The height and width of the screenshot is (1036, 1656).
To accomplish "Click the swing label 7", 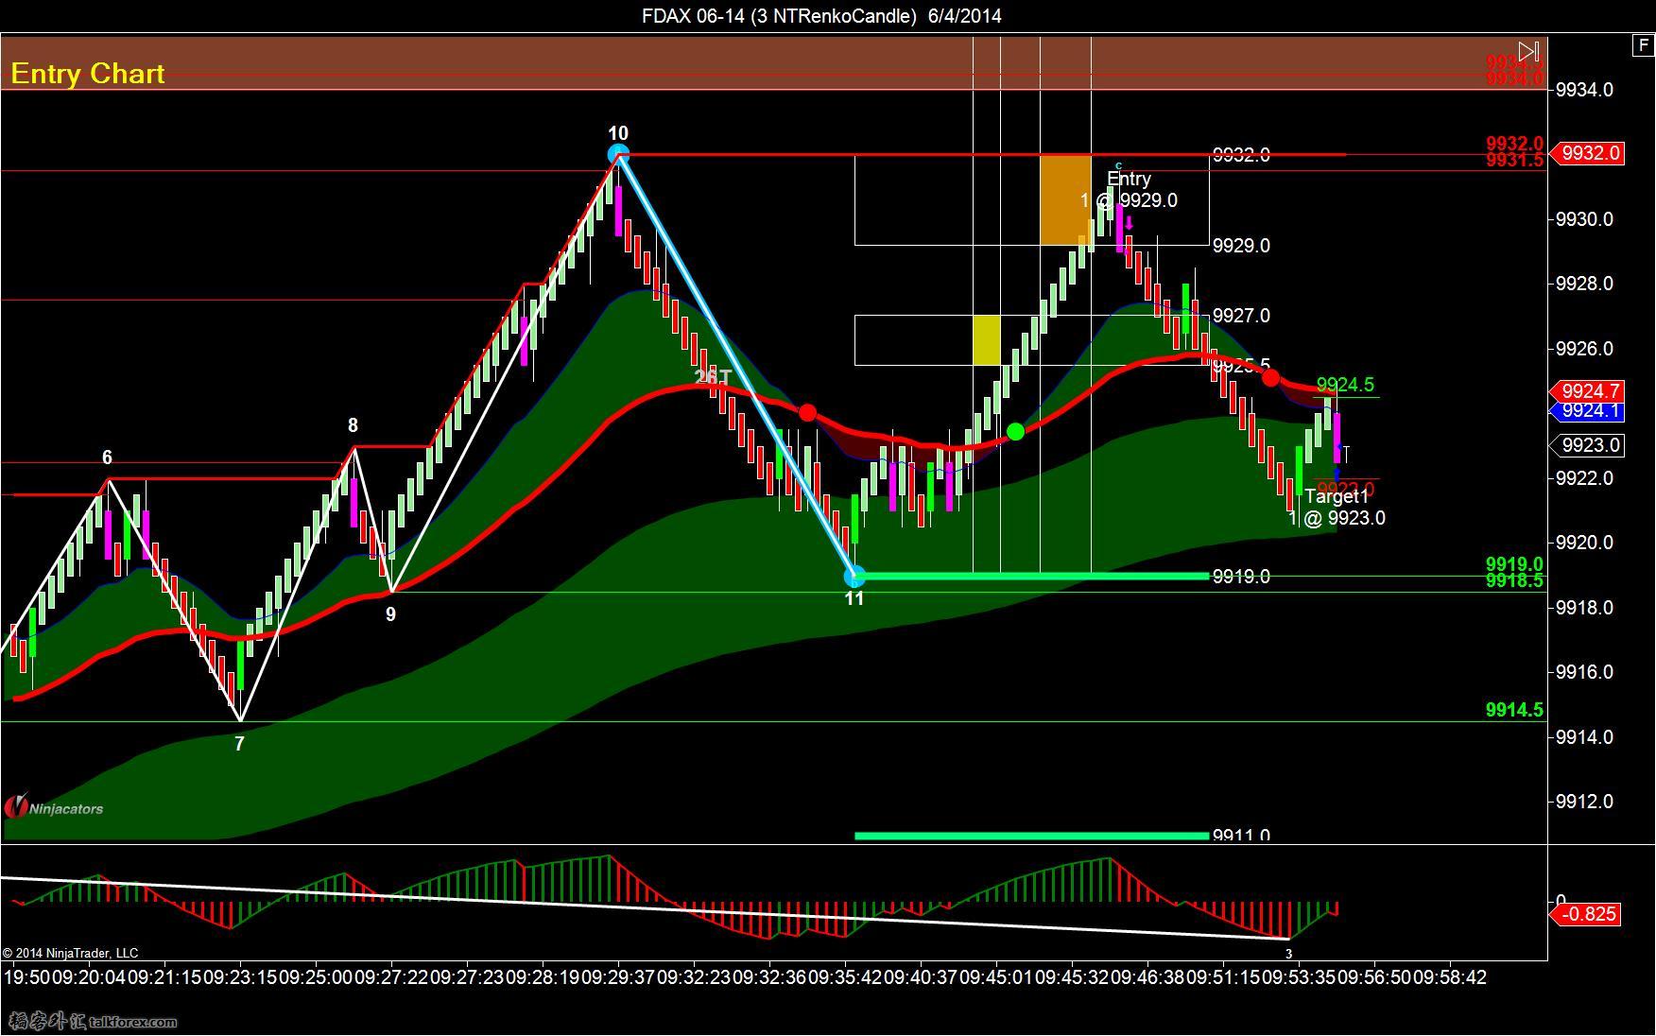I will pos(239,744).
